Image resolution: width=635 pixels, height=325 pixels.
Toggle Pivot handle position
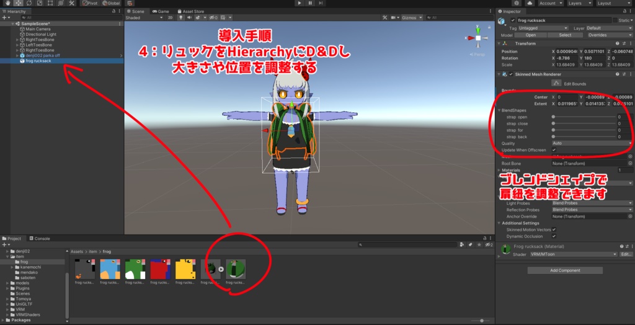[x=90, y=3]
